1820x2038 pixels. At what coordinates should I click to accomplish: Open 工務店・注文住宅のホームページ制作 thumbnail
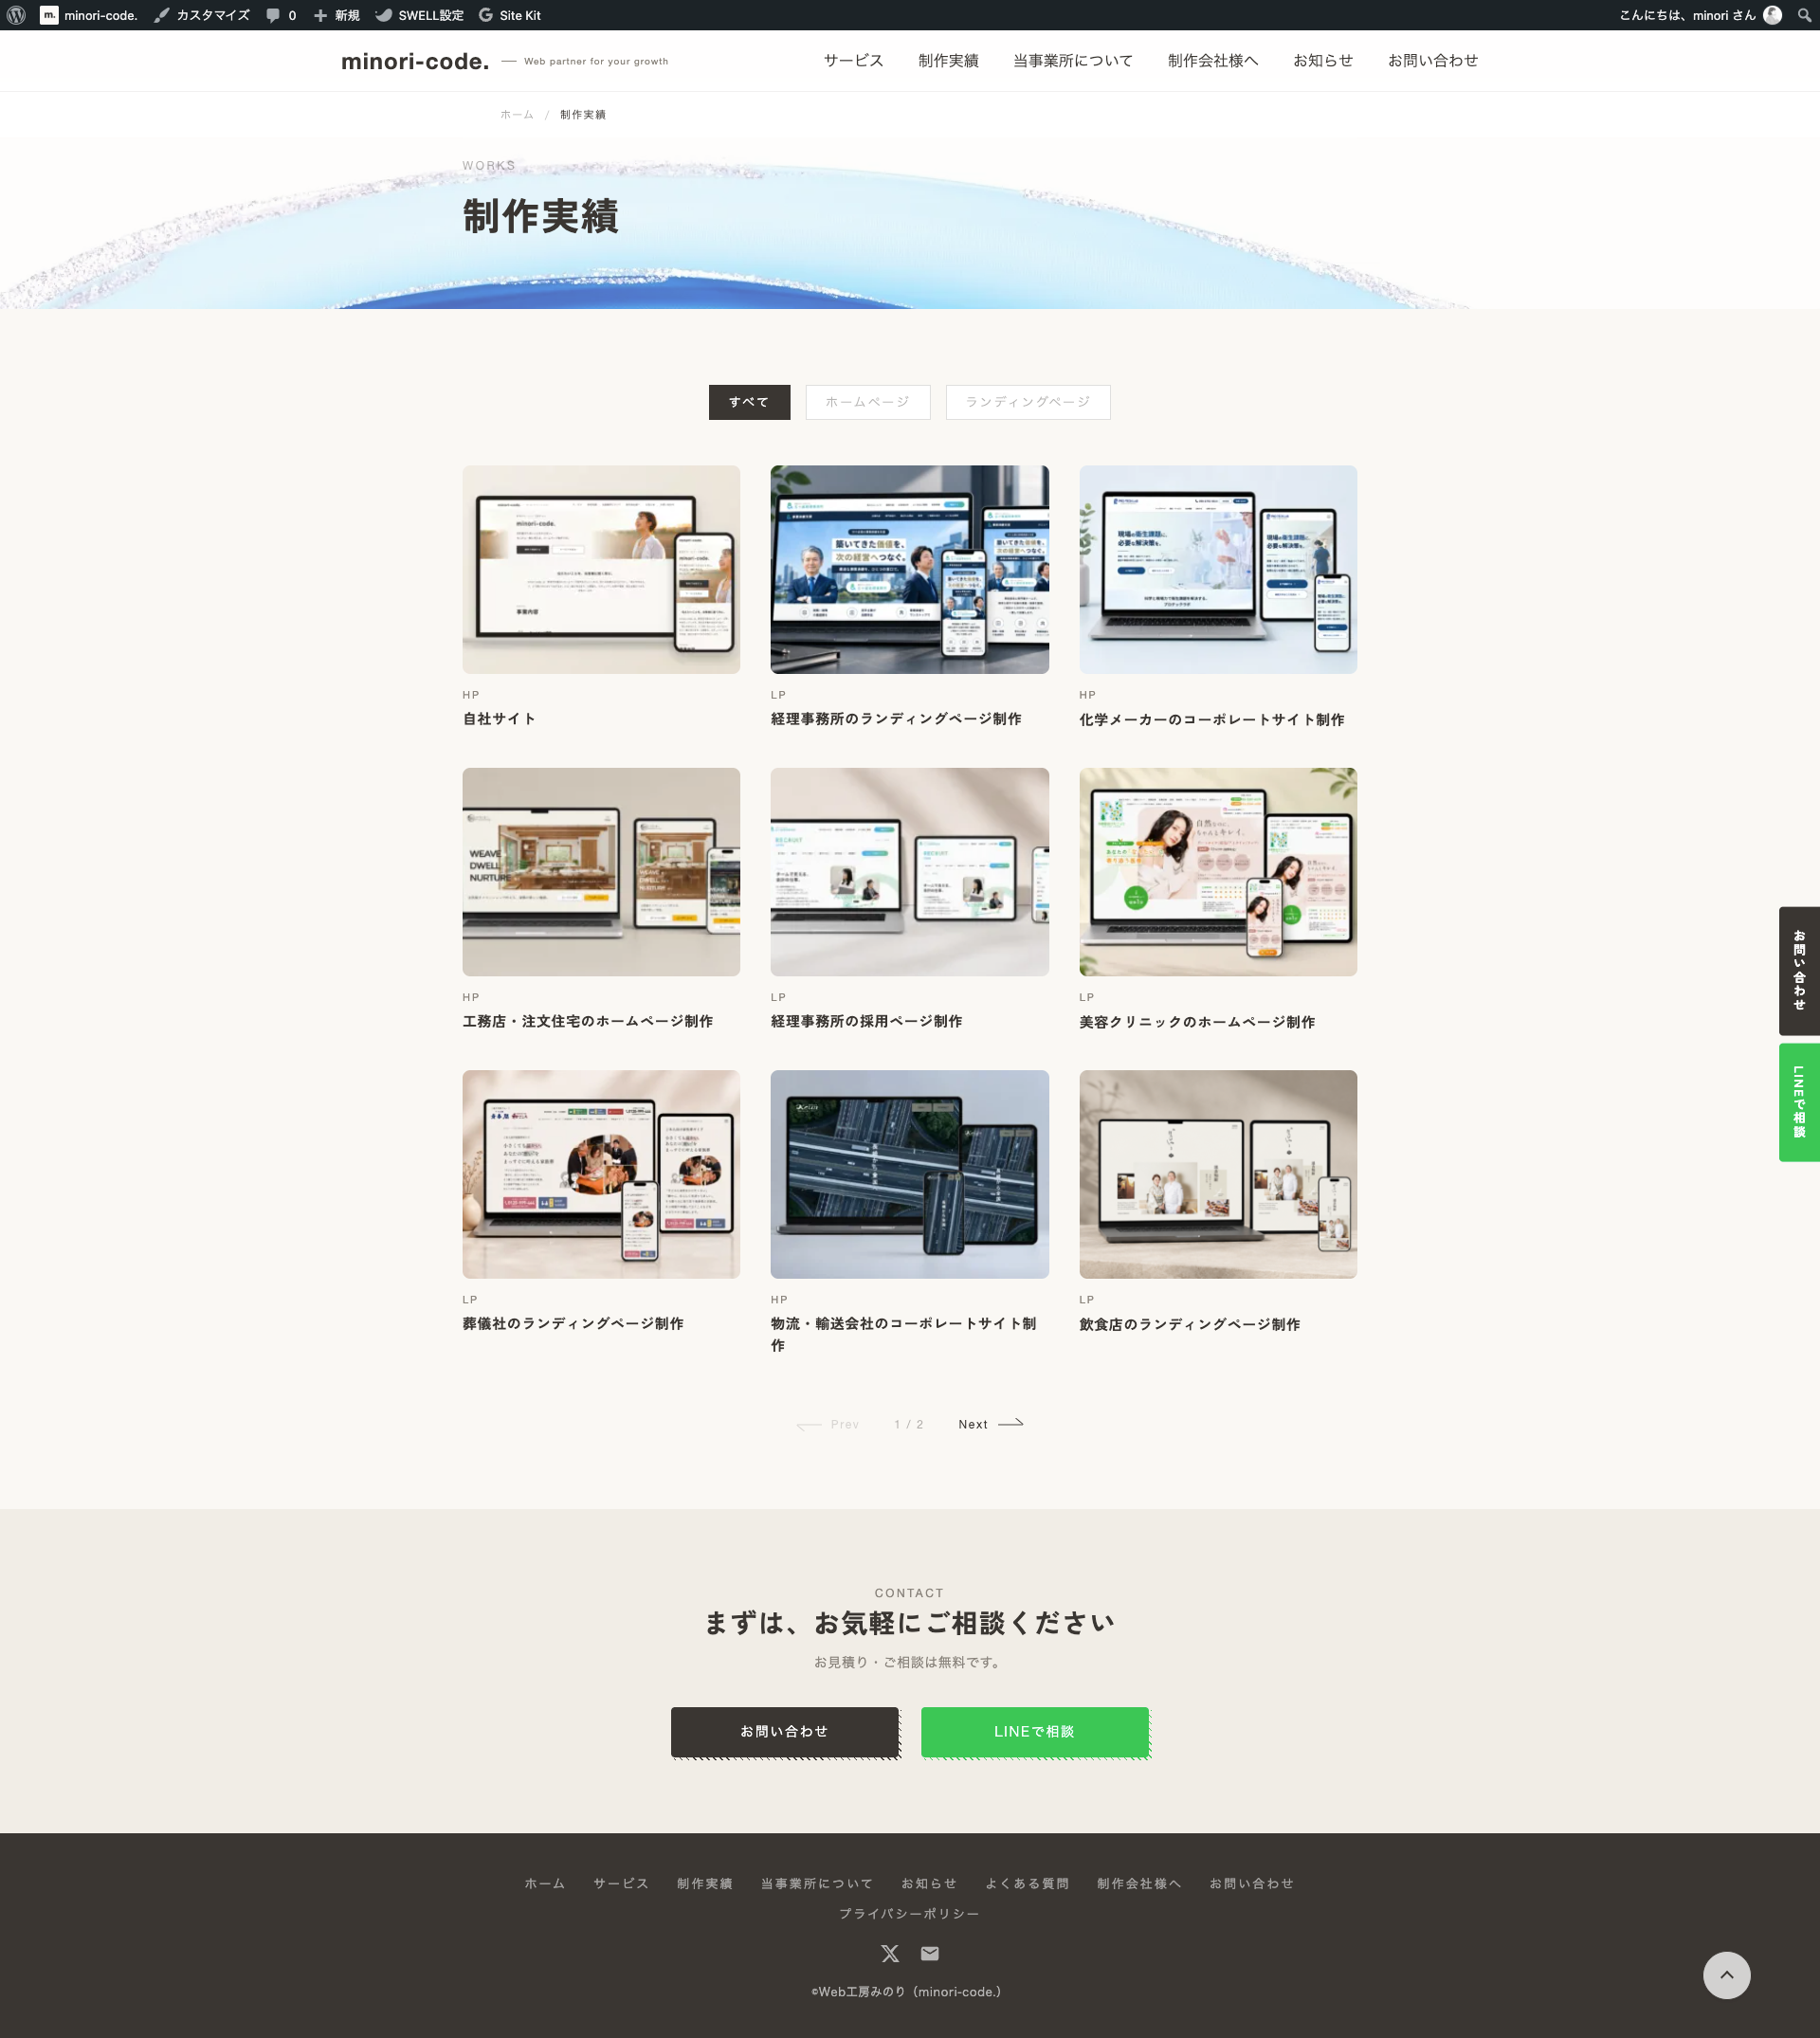click(x=601, y=872)
